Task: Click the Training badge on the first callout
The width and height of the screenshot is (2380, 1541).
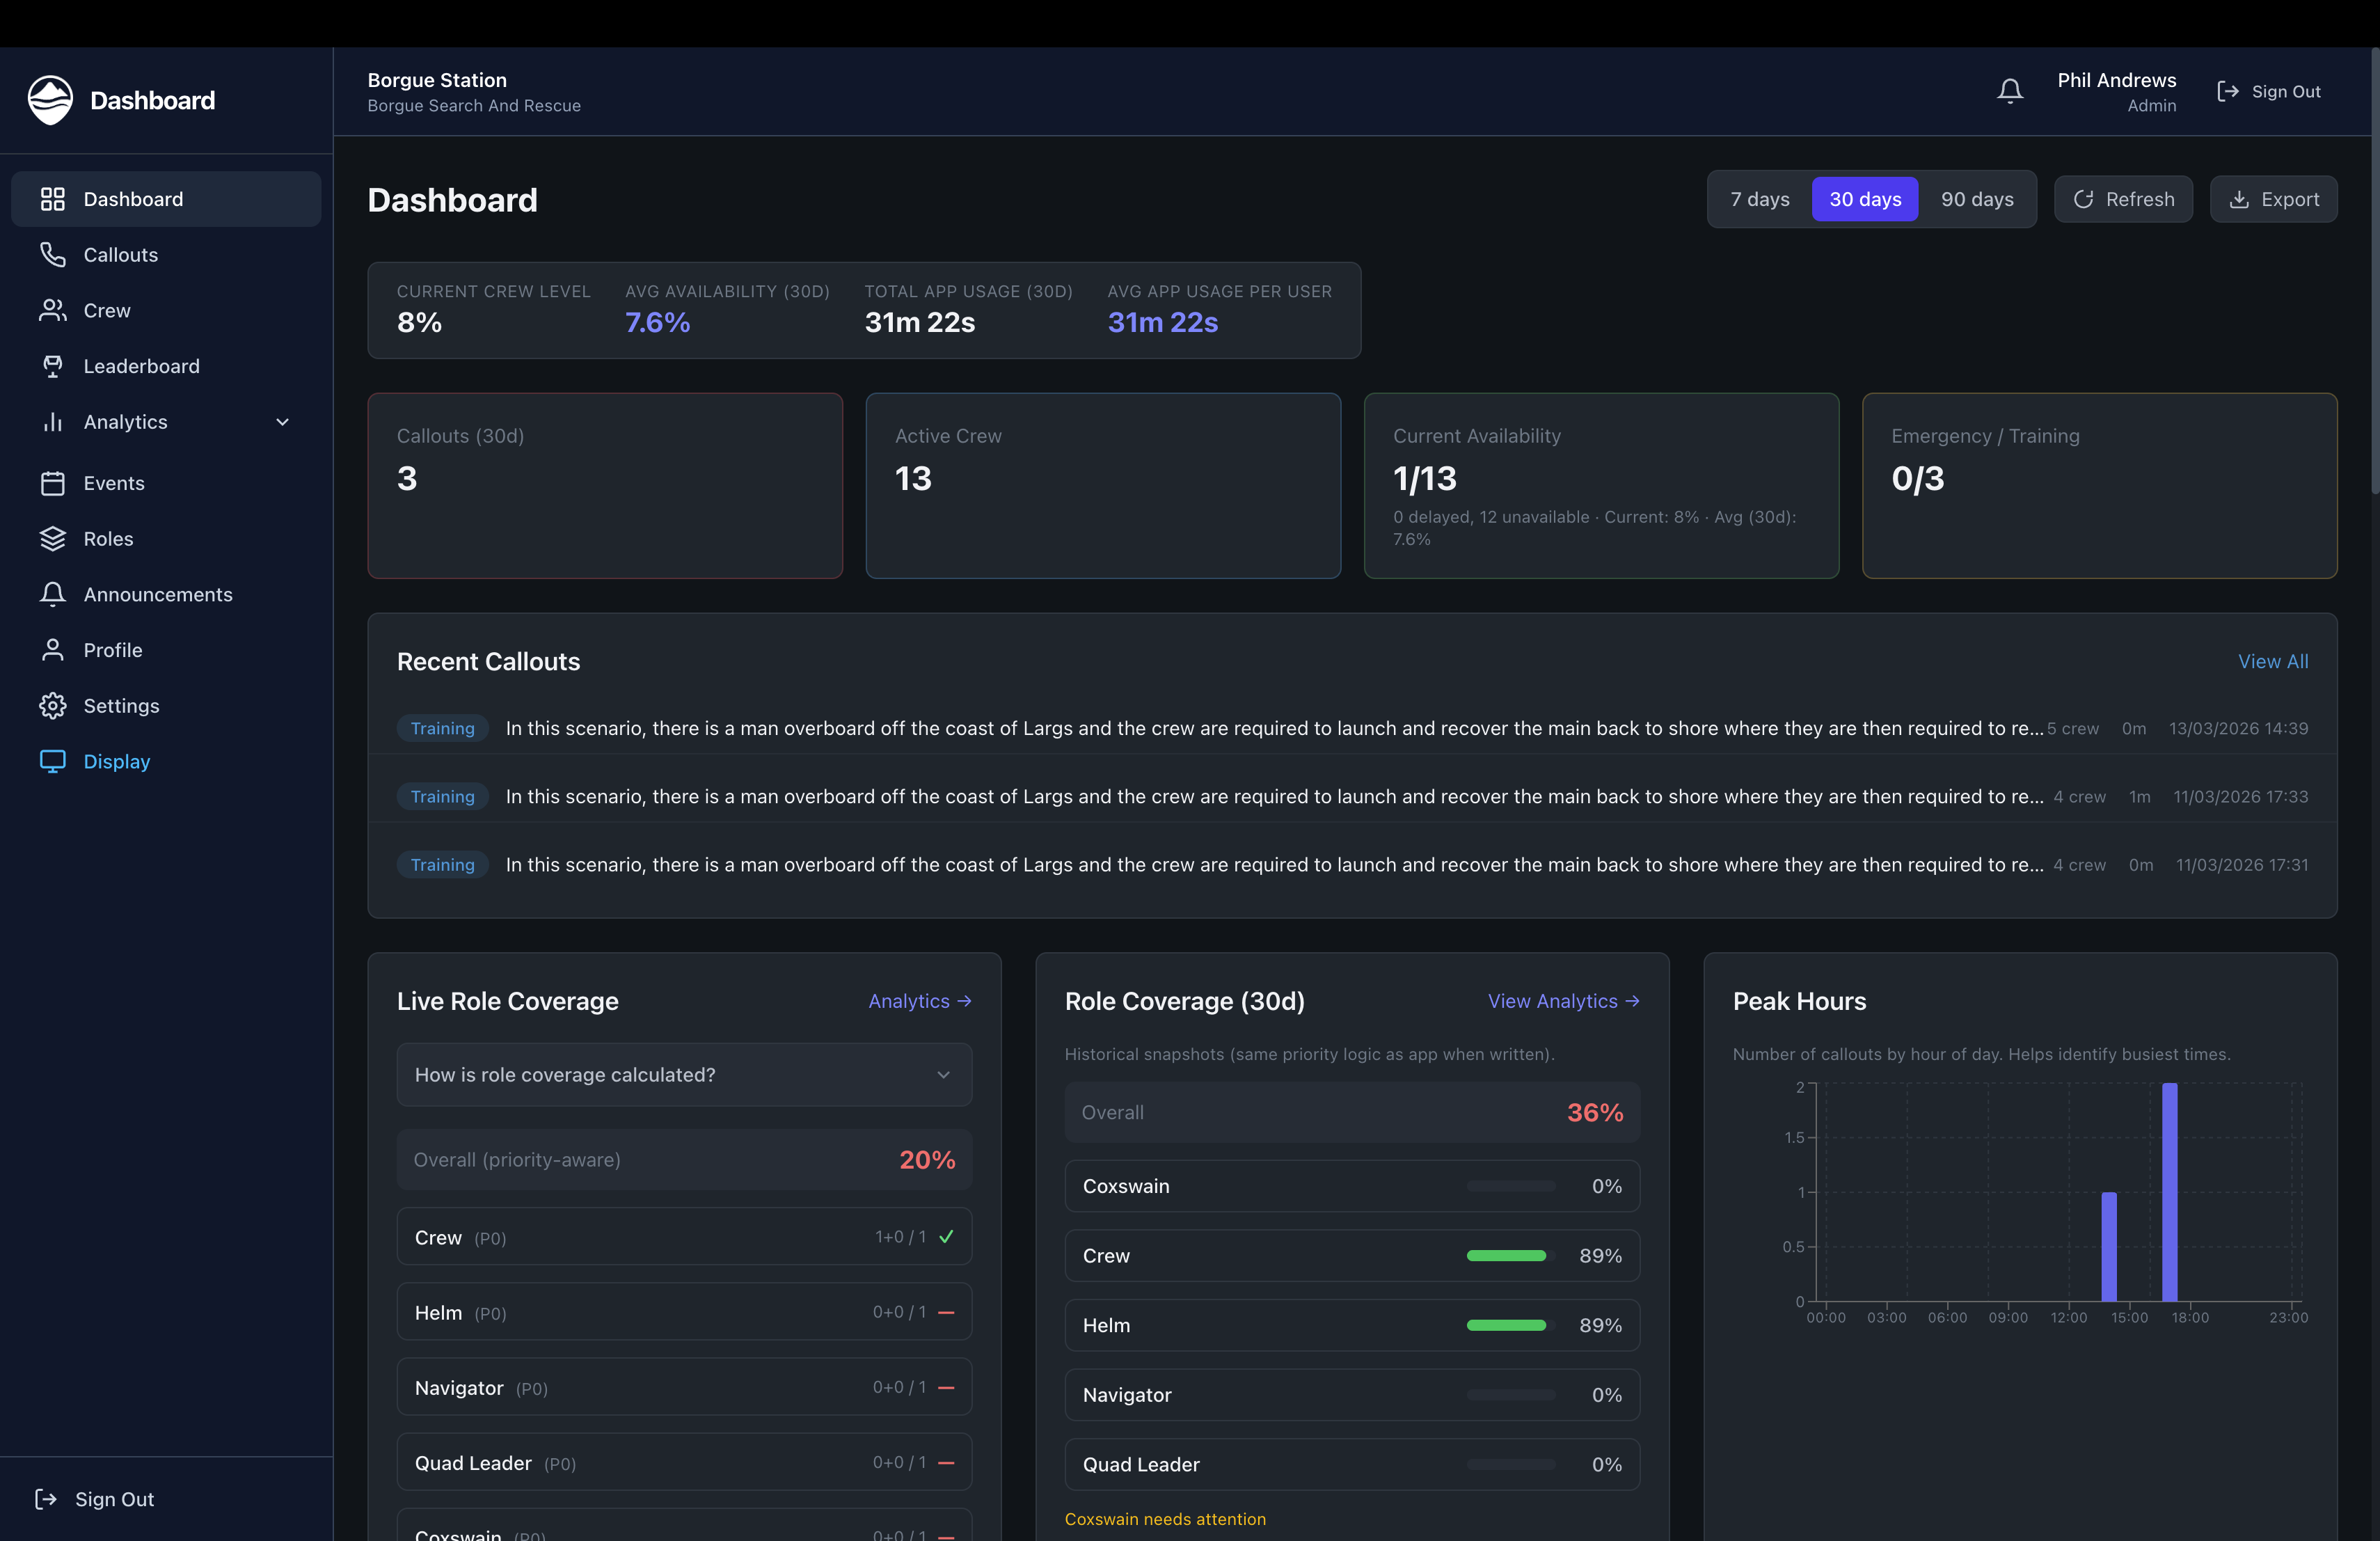Action: click(442, 728)
